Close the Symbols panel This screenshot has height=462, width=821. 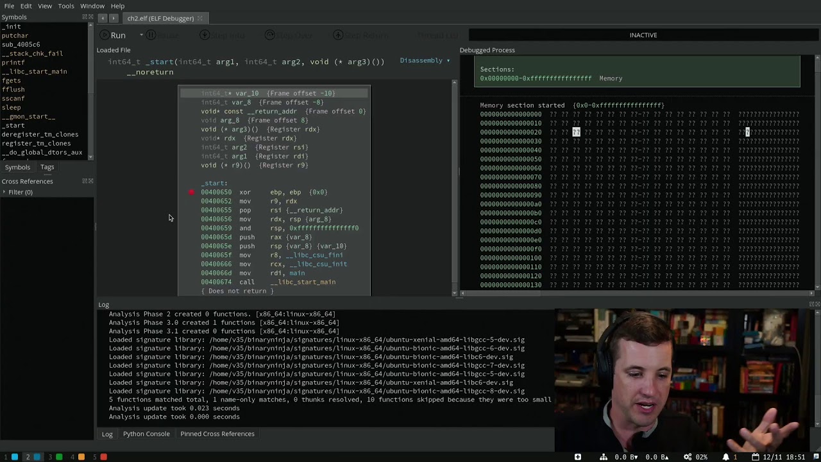point(90,17)
